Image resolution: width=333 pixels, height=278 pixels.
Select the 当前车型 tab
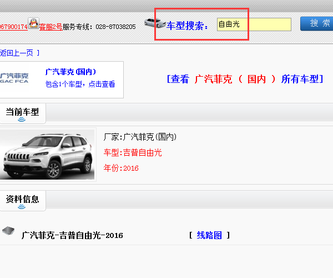[x=23, y=113]
